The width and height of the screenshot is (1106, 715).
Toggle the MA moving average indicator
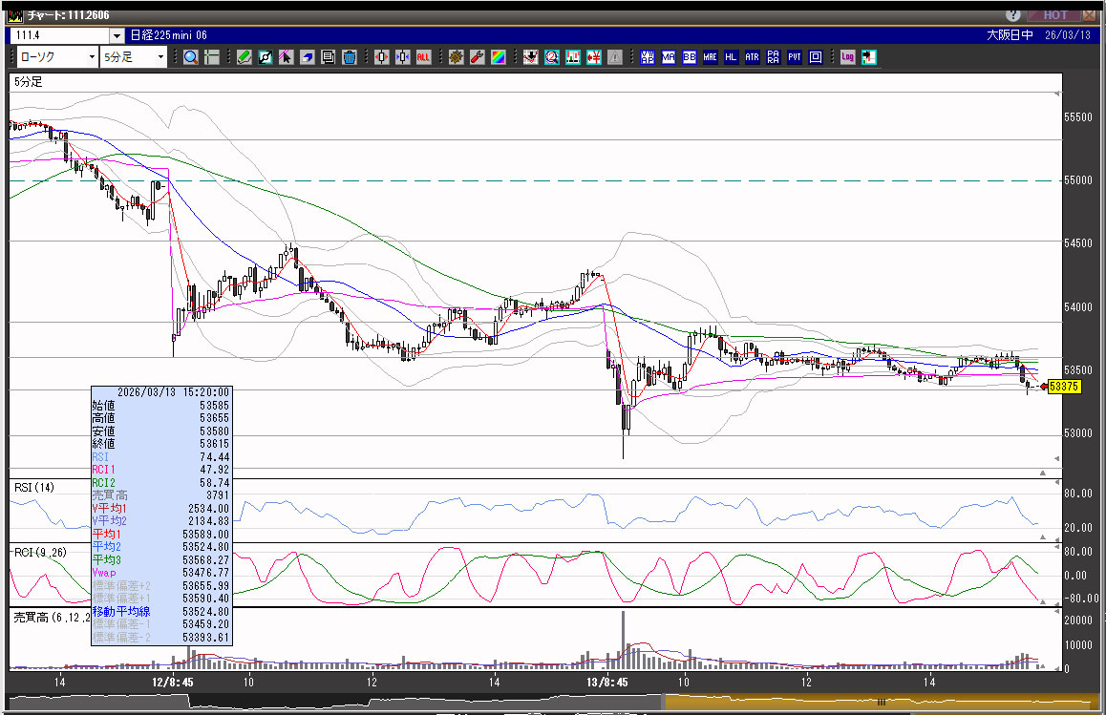(668, 57)
